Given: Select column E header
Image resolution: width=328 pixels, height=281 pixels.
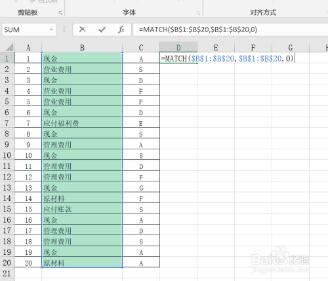Looking at the screenshot, I should [216, 47].
